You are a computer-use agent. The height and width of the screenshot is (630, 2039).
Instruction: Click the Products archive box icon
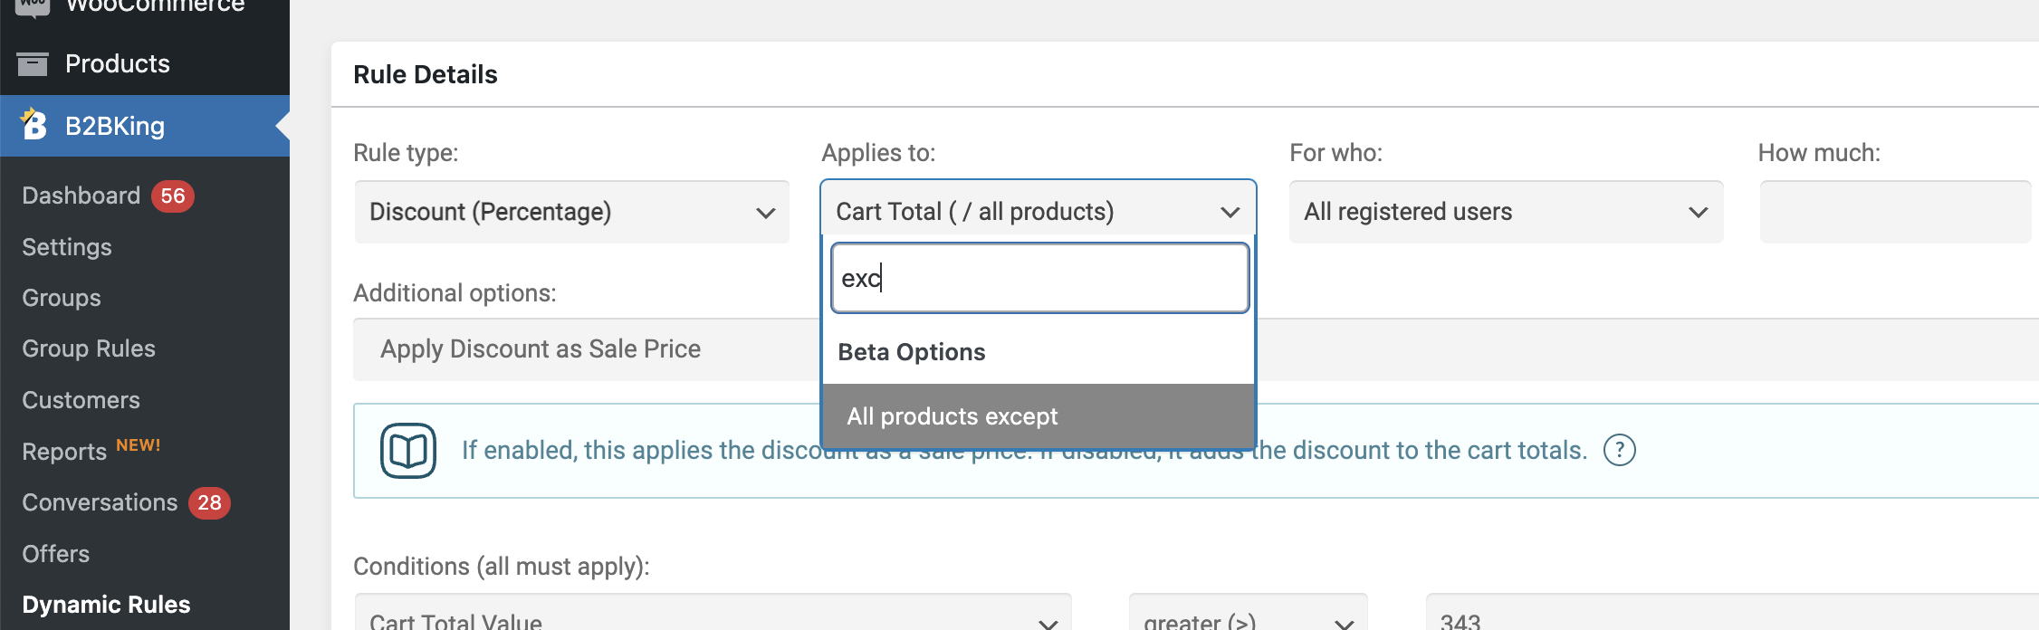(33, 63)
